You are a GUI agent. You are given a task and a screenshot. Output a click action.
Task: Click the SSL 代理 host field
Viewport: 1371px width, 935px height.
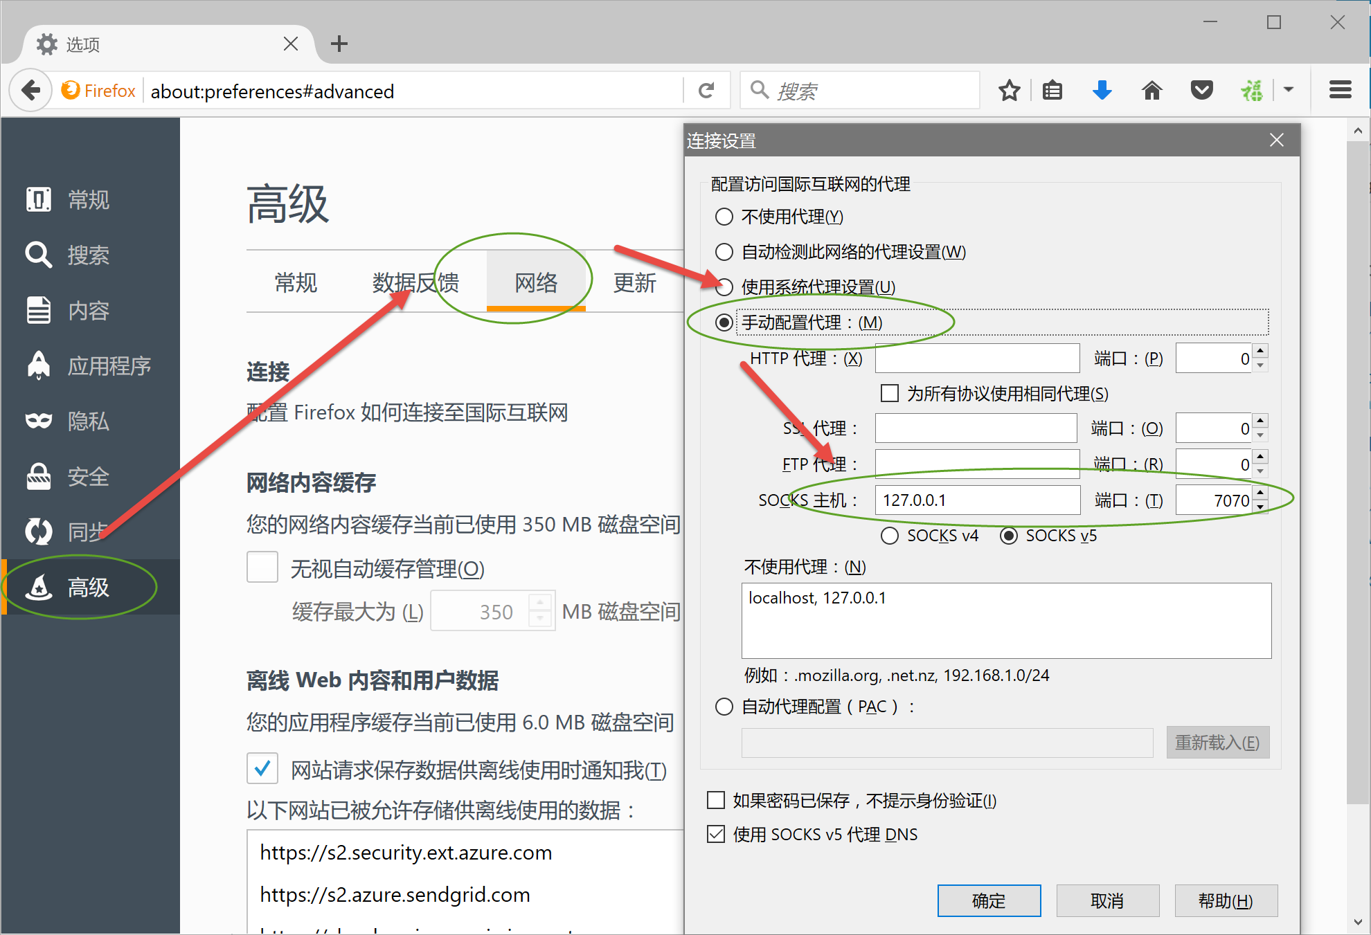pyautogui.click(x=976, y=428)
